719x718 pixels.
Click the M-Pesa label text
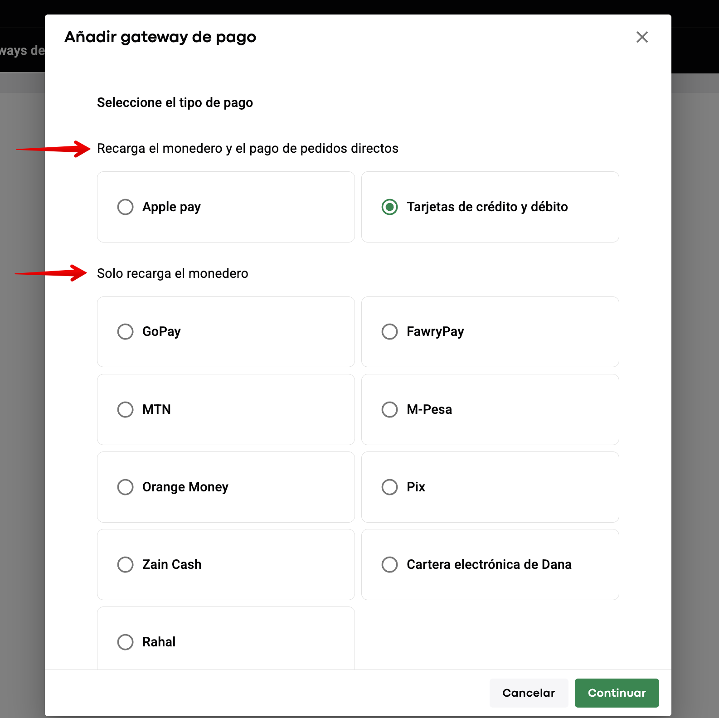(429, 410)
